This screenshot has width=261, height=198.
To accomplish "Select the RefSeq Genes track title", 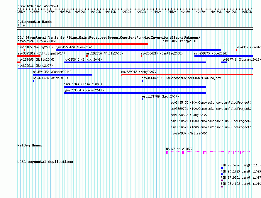I will point(30,145).
